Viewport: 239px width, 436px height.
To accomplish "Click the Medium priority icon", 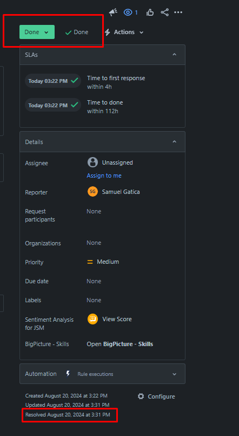I will 90,262.
